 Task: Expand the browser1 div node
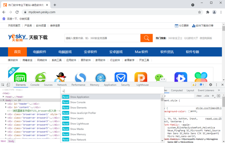pos(6,114)
